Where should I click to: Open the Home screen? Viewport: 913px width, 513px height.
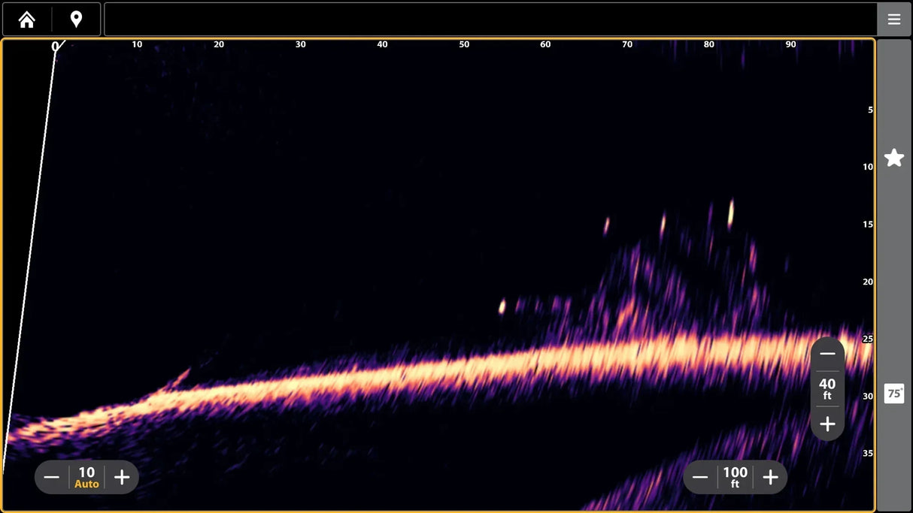[26, 19]
